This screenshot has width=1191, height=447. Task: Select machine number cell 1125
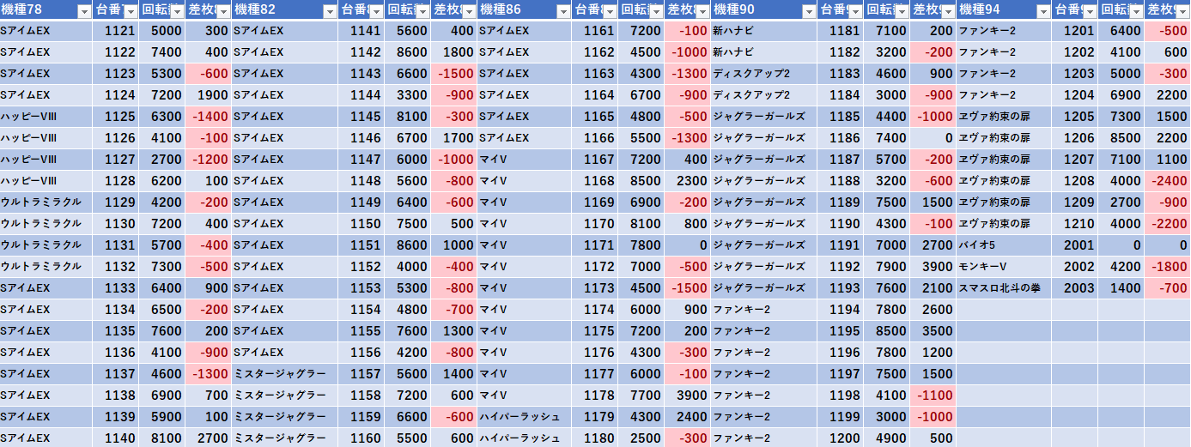(116, 117)
